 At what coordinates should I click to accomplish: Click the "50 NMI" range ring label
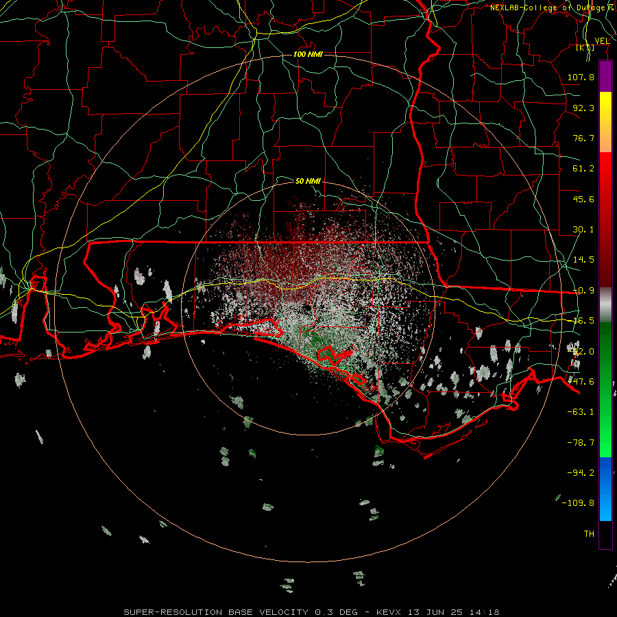(308, 181)
